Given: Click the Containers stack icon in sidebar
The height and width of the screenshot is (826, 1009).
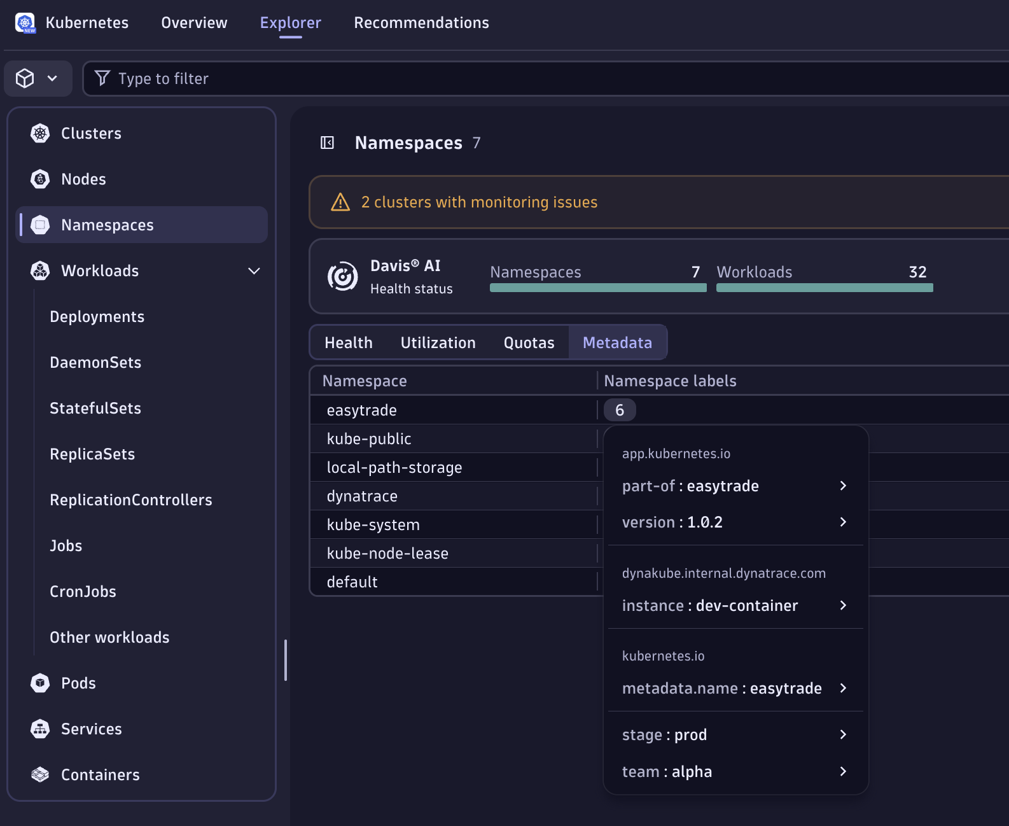Looking at the screenshot, I should tap(40, 775).
